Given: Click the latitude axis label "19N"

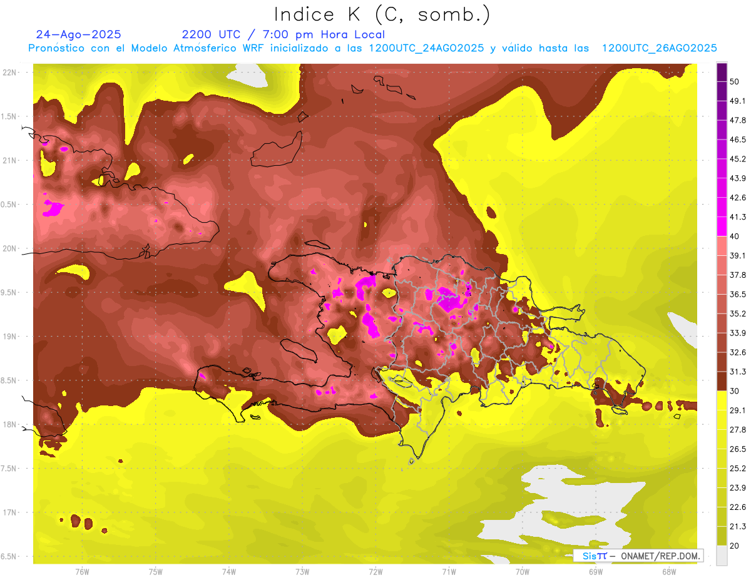Looking at the screenshot, I should point(9,336).
